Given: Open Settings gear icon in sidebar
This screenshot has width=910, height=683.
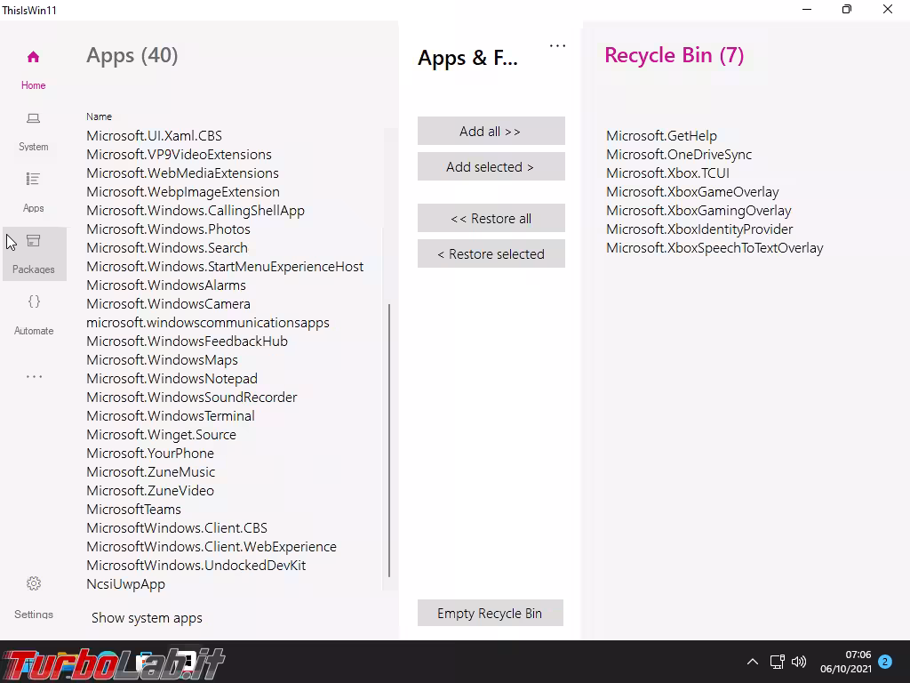Looking at the screenshot, I should 34,584.
